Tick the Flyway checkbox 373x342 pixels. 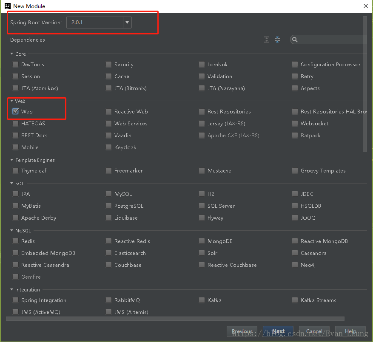(202, 218)
